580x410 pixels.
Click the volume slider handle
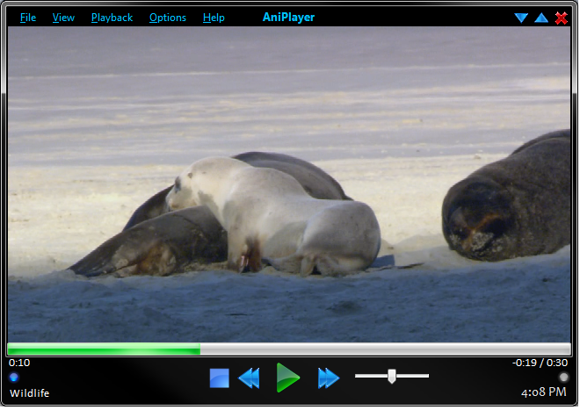click(x=392, y=376)
